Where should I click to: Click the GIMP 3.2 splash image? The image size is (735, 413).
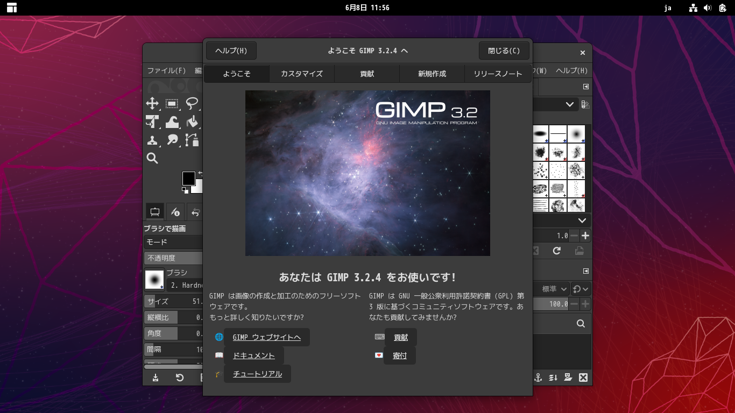point(367,173)
